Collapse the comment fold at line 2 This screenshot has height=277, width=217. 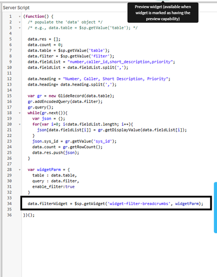coord(19,22)
